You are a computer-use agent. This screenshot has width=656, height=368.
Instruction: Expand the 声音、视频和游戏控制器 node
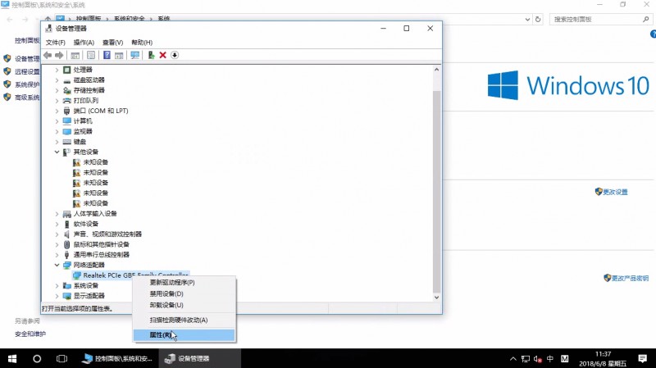point(57,234)
